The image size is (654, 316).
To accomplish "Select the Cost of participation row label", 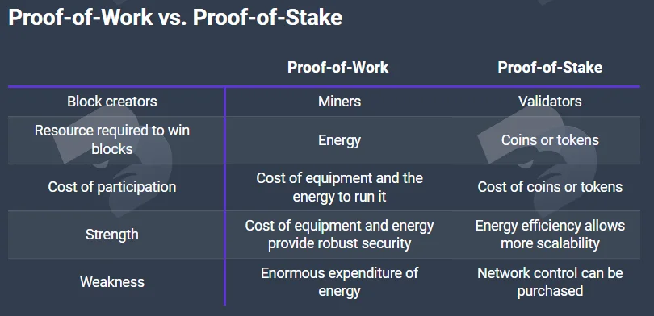I will pos(112,187).
